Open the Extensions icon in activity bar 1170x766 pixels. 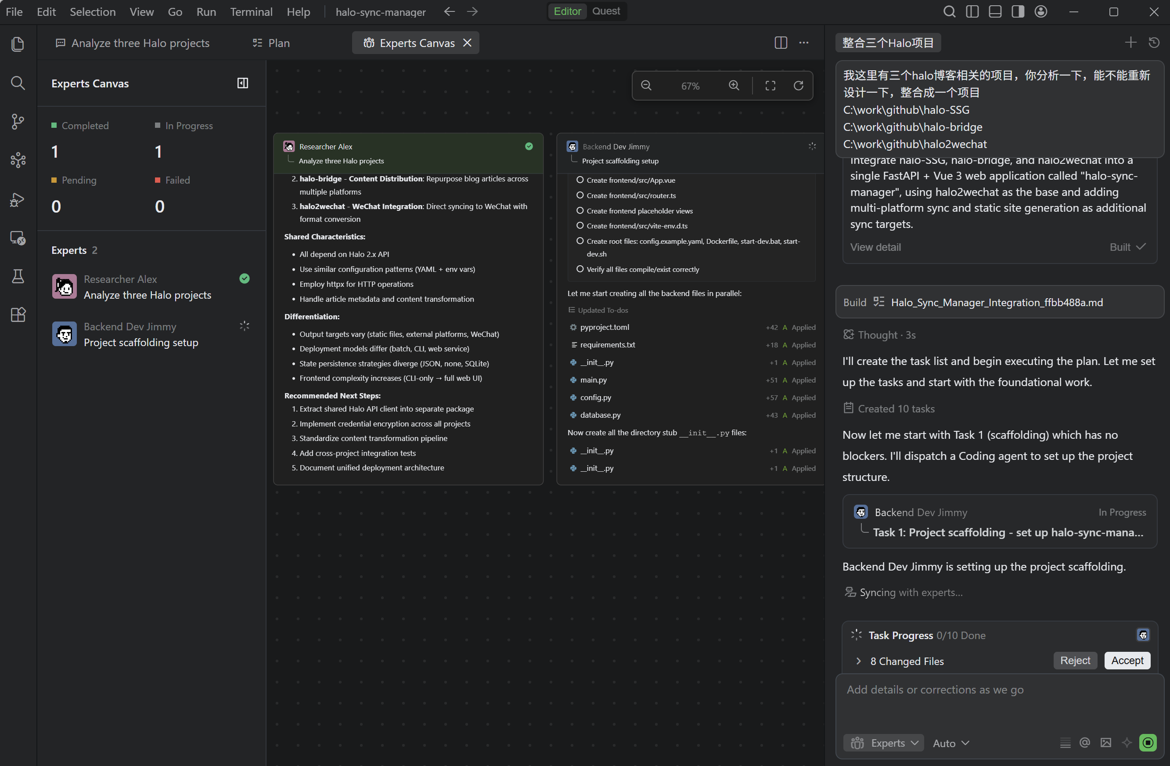pos(18,315)
